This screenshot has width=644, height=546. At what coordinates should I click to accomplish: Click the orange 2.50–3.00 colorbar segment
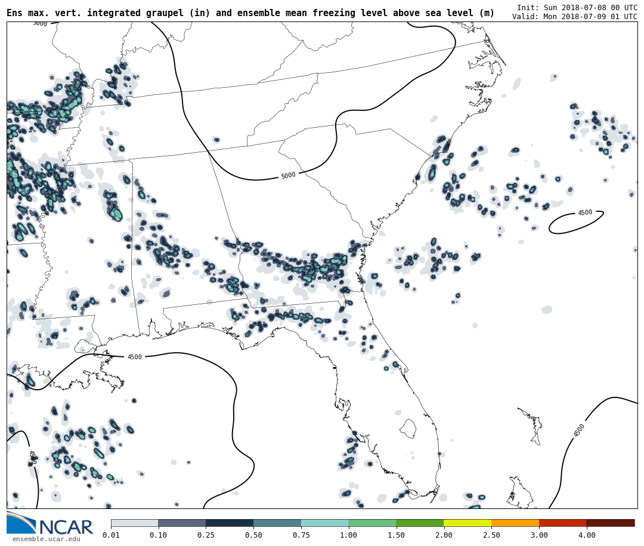[x=515, y=523]
